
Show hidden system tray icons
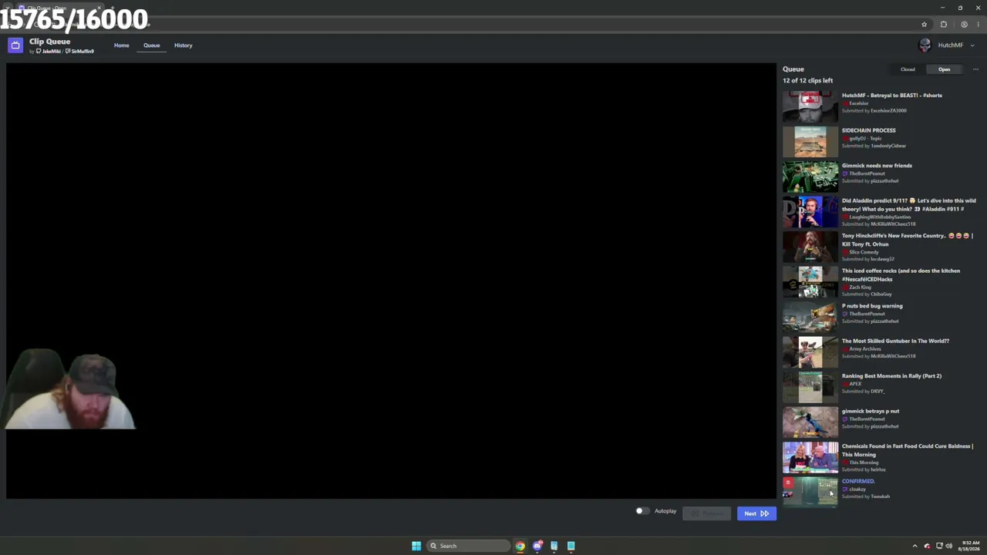tap(915, 546)
